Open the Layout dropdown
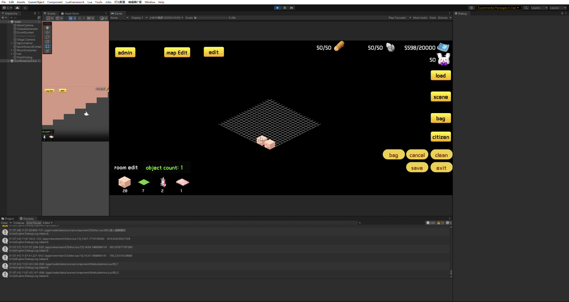Viewport: 569px width, 302px height. pyautogui.click(x=558, y=8)
